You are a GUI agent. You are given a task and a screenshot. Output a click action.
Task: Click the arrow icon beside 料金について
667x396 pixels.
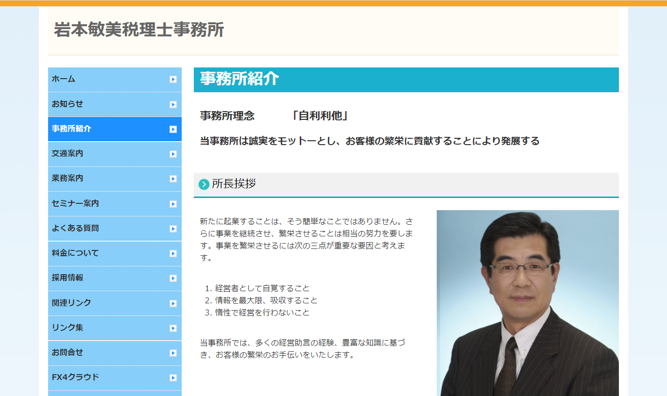coord(173,253)
